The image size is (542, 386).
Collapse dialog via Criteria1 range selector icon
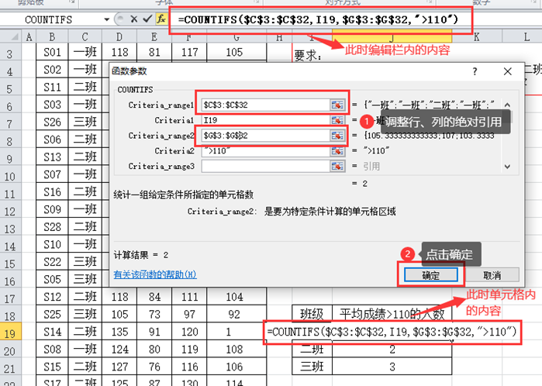[x=337, y=120]
